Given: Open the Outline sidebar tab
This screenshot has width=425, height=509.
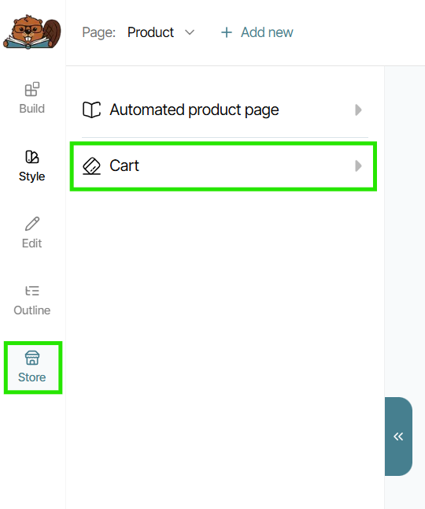Looking at the screenshot, I should click(31, 300).
